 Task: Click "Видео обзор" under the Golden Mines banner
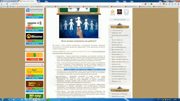34,91
